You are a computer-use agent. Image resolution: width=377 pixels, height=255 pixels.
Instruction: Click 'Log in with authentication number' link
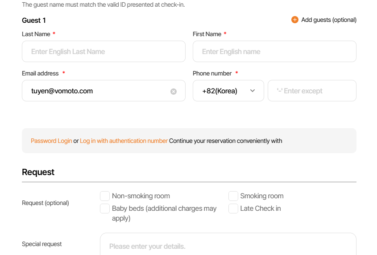click(x=124, y=141)
